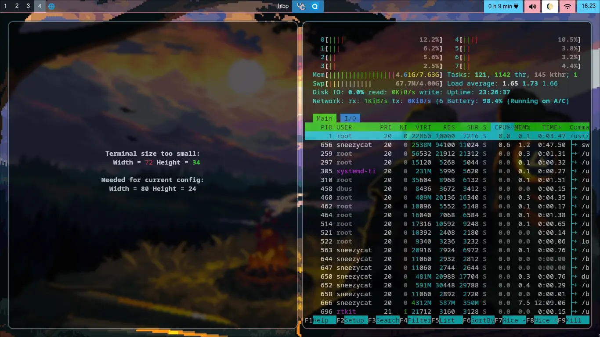
Task: Switch to the Main tab in htop
Action: coord(325,118)
